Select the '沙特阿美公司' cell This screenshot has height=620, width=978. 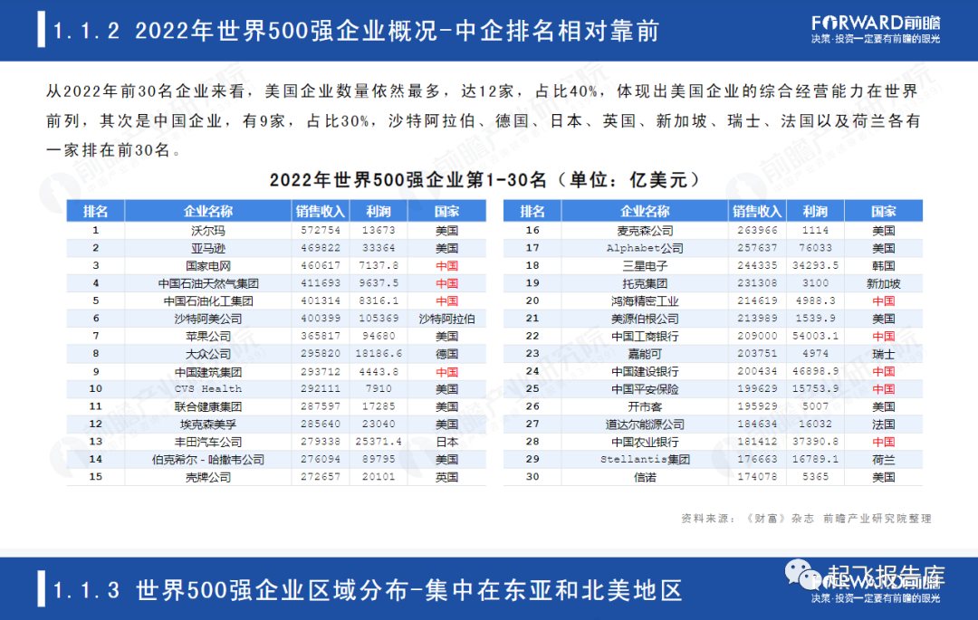point(207,319)
